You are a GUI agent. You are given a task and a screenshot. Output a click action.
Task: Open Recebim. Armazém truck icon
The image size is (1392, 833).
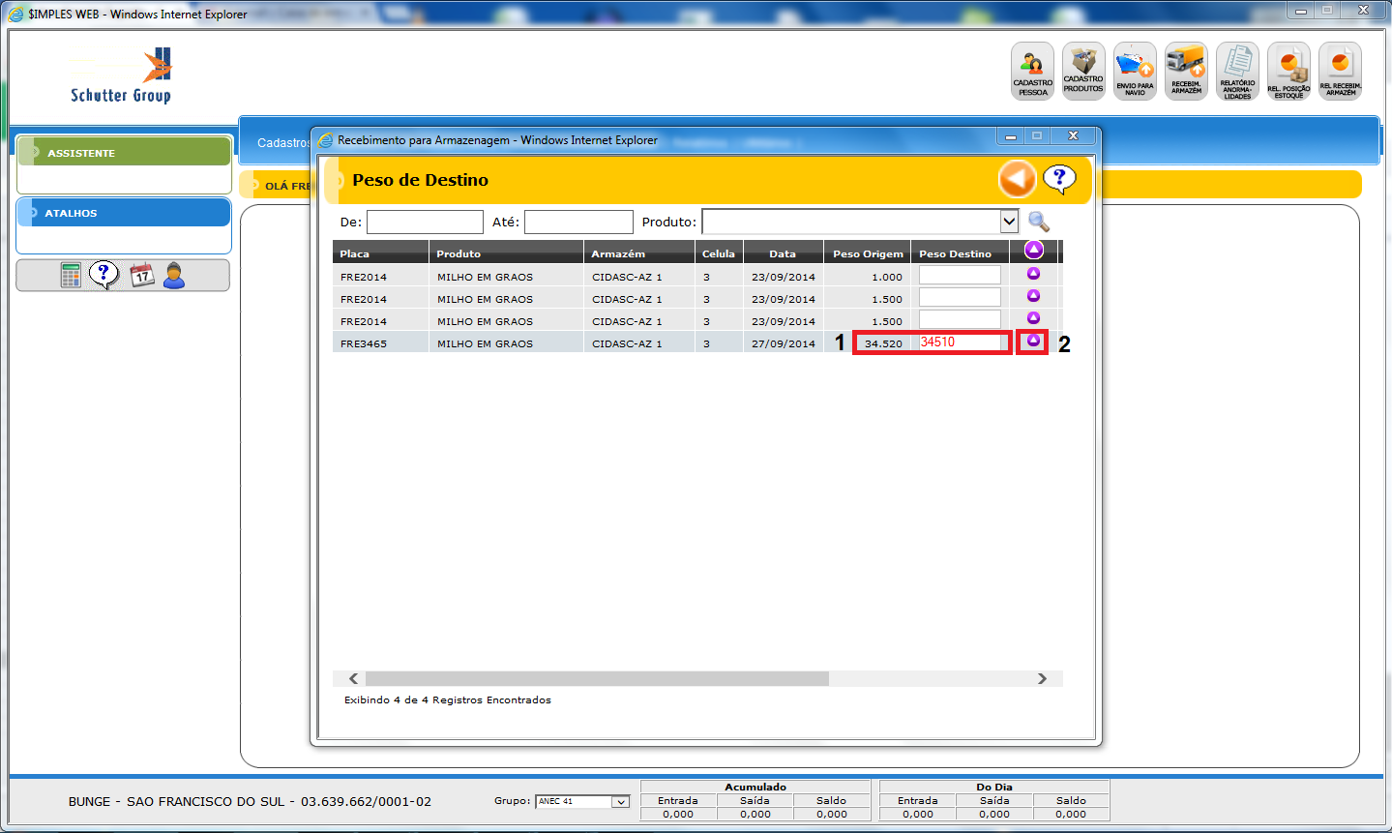click(x=1186, y=71)
